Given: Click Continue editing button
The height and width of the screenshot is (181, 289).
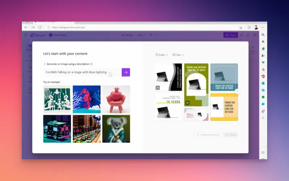Looking at the screenshot, I should click(x=208, y=135).
